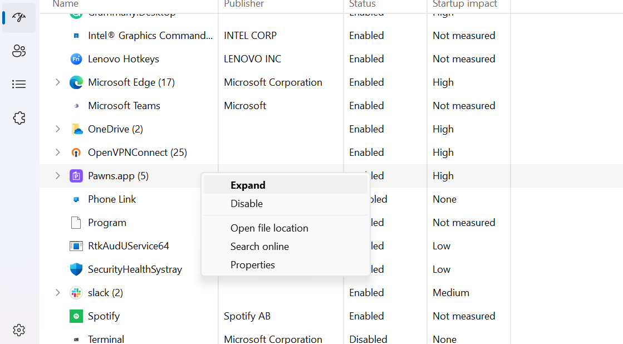Expand the Pawns.app (5) chevron

point(57,176)
